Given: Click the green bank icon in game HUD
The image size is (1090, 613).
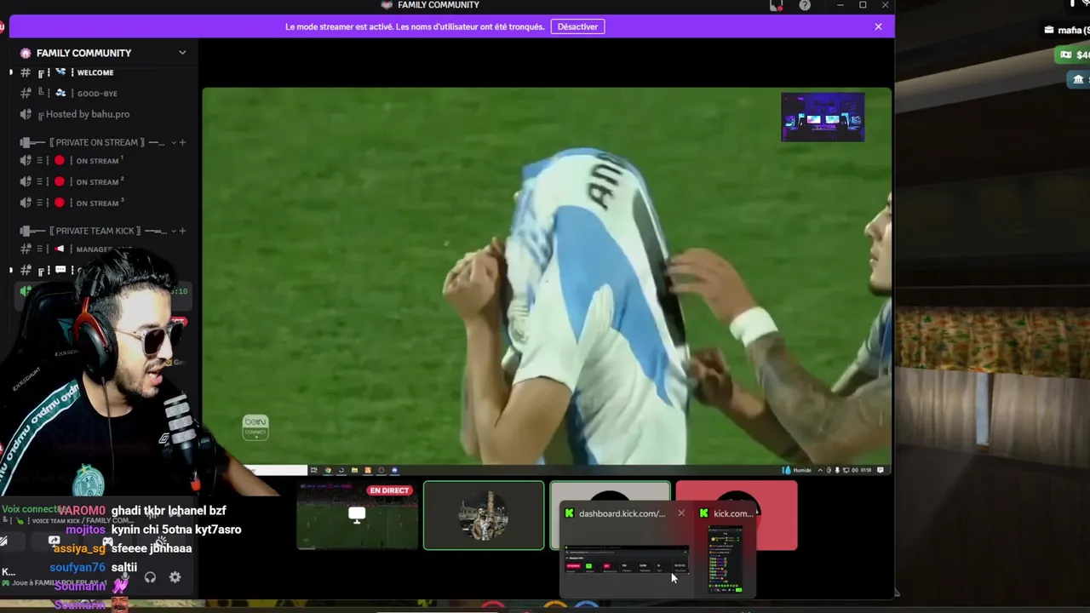Looking at the screenshot, I should tap(1064, 54).
